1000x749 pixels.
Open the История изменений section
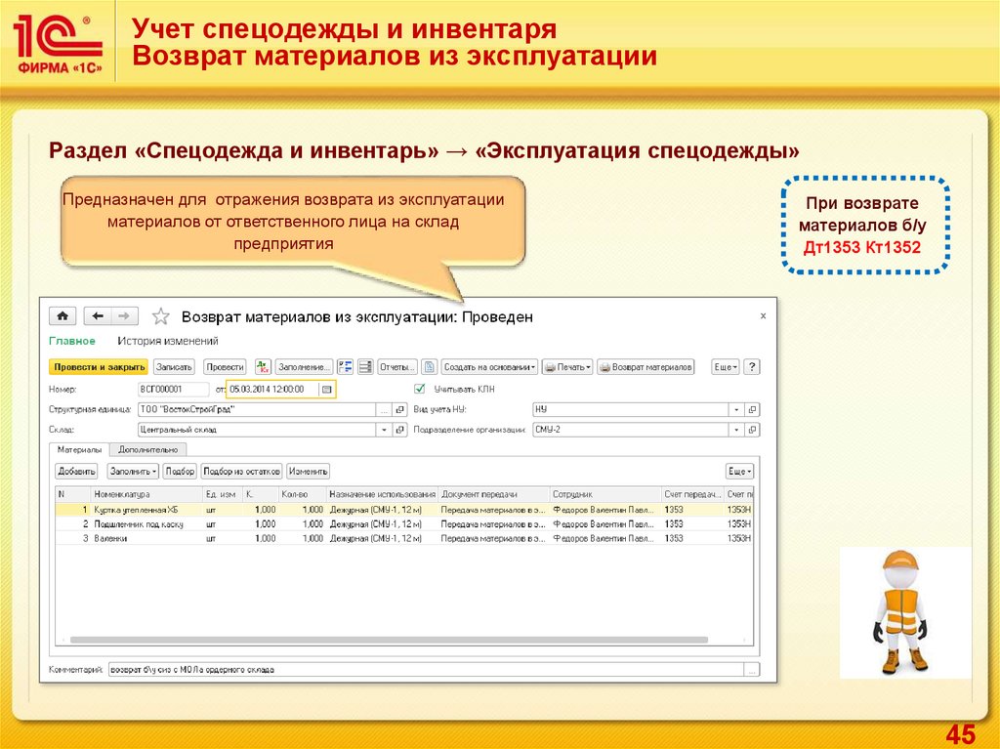pos(167,341)
